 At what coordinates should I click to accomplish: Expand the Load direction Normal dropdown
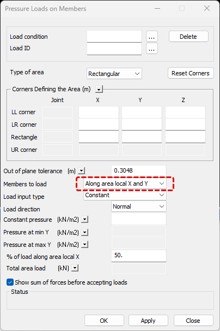click(139, 206)
